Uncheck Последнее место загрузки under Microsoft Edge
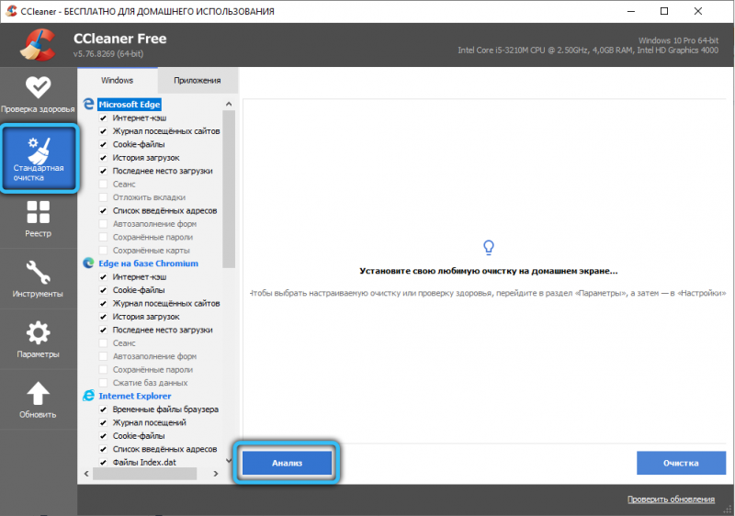Viewport: 735px width, 516px height. [103, 171]
